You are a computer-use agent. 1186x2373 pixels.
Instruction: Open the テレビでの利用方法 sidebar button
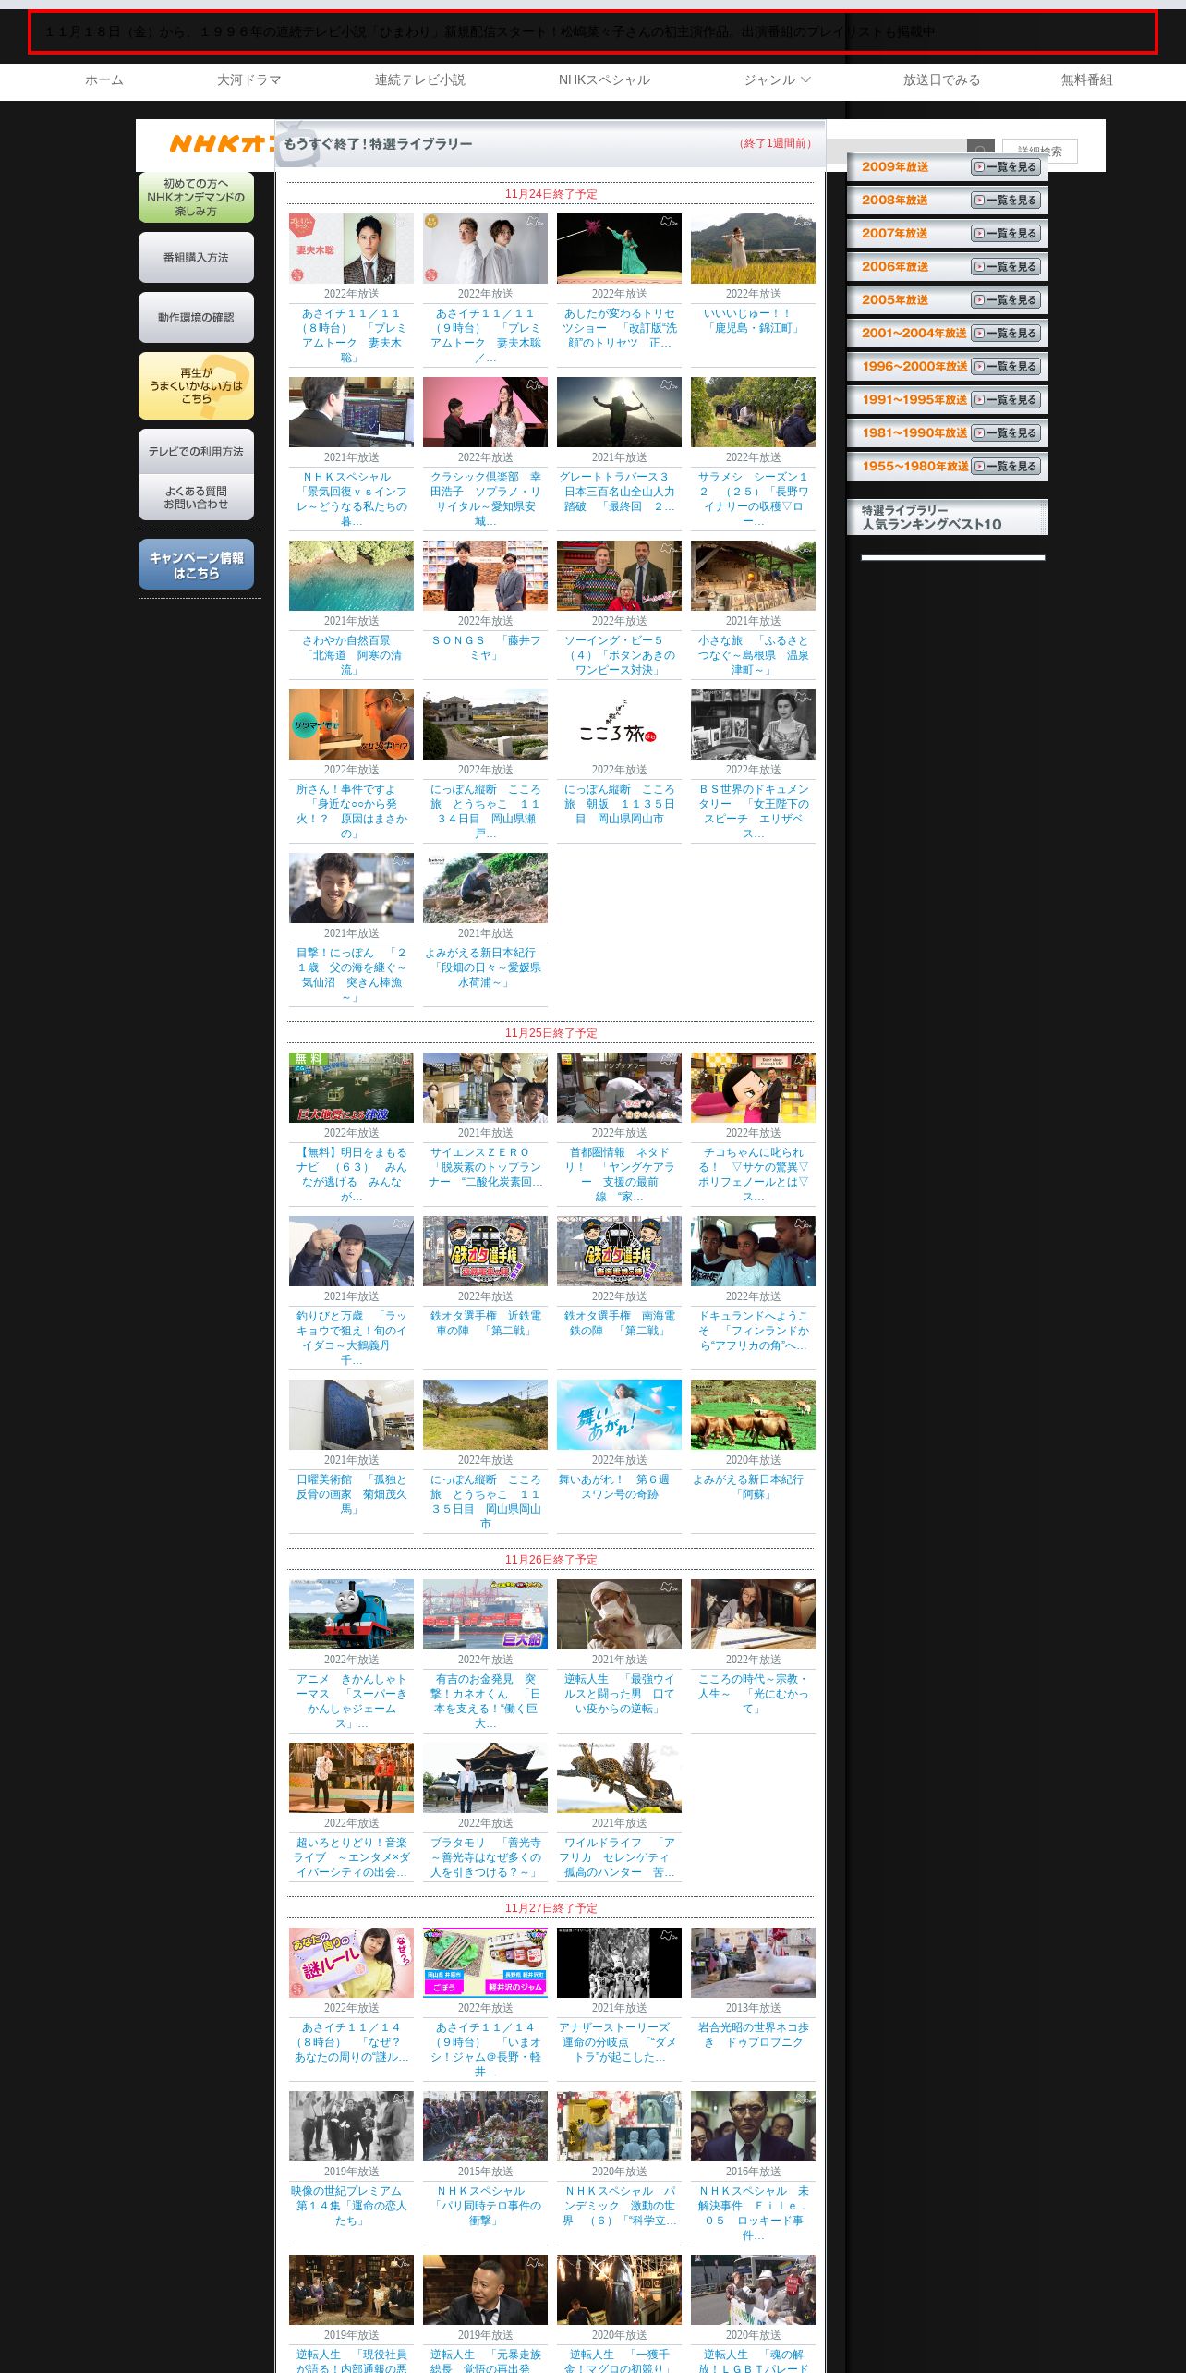coord(196,452)
